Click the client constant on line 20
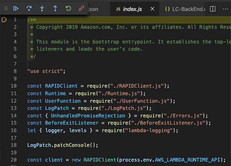The width and height of the screenshot is (231, 166). [54, 160]
